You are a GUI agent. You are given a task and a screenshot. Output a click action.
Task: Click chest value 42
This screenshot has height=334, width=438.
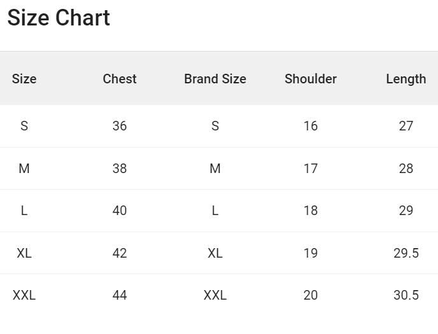(120, 253)
